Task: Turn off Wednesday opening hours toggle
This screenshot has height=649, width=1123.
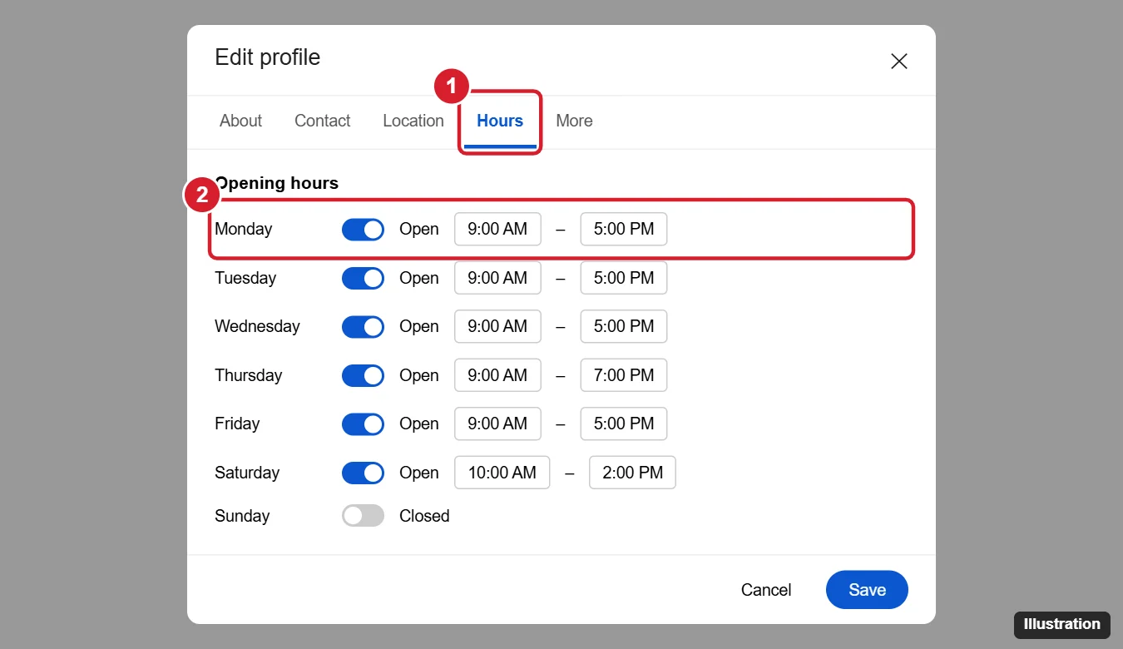Action: pyautogui.click(x=363, y=326)
